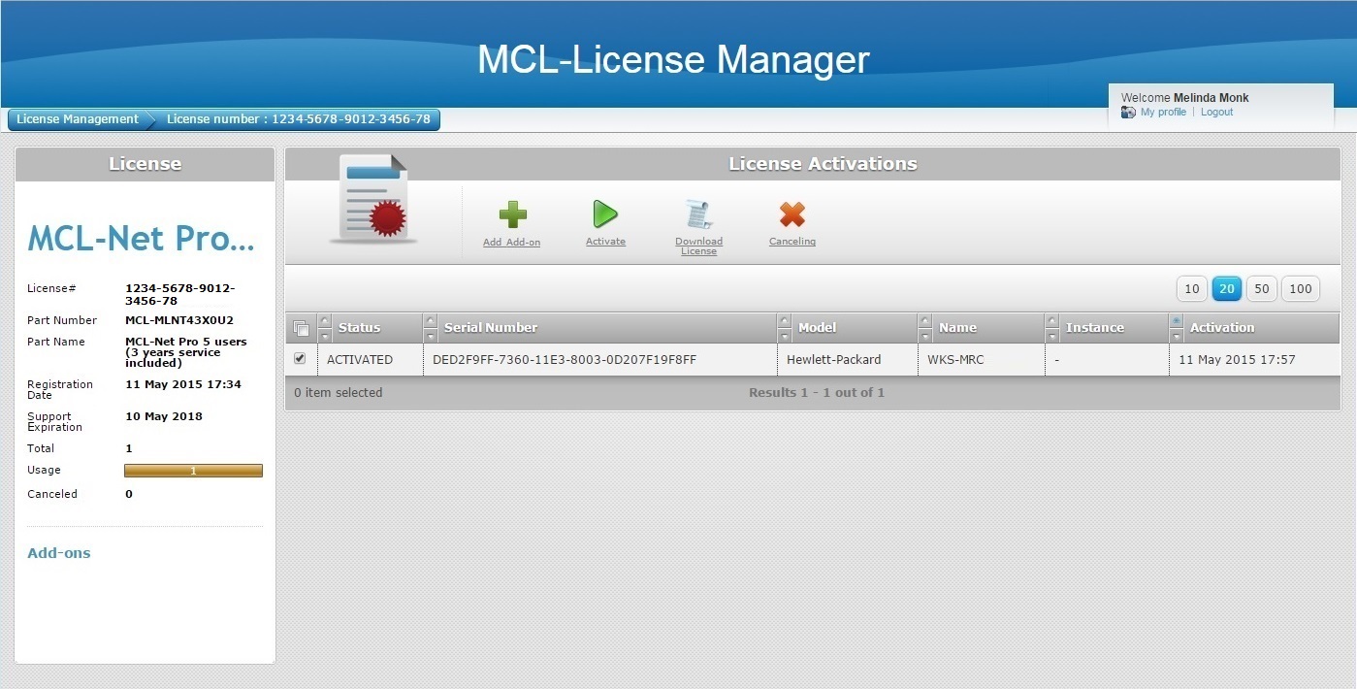
Task: Select the License number breadcrumb item
Action: 298,119
